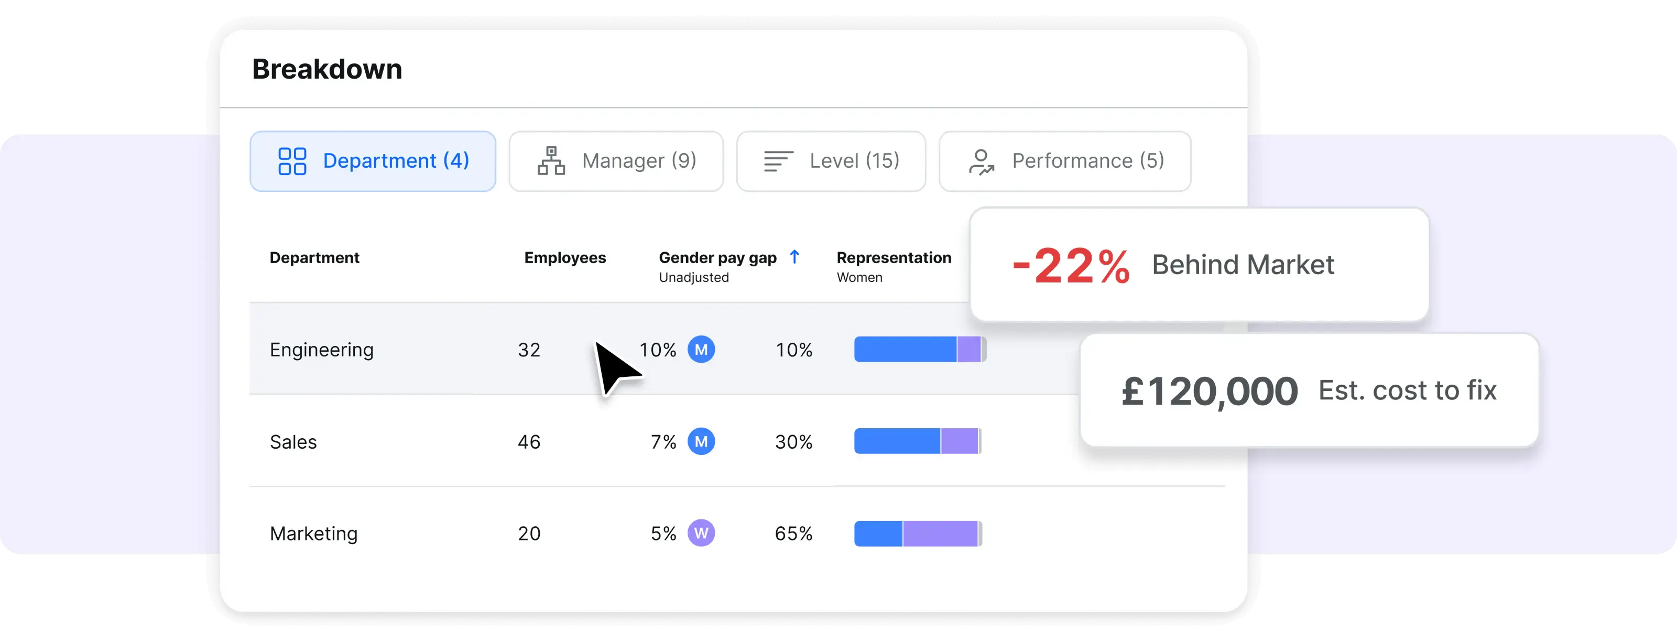Switch to the Manager (9) tab
Image resolution: width=1677 pixels, height=640 pixels.
(x=616, y=161)
